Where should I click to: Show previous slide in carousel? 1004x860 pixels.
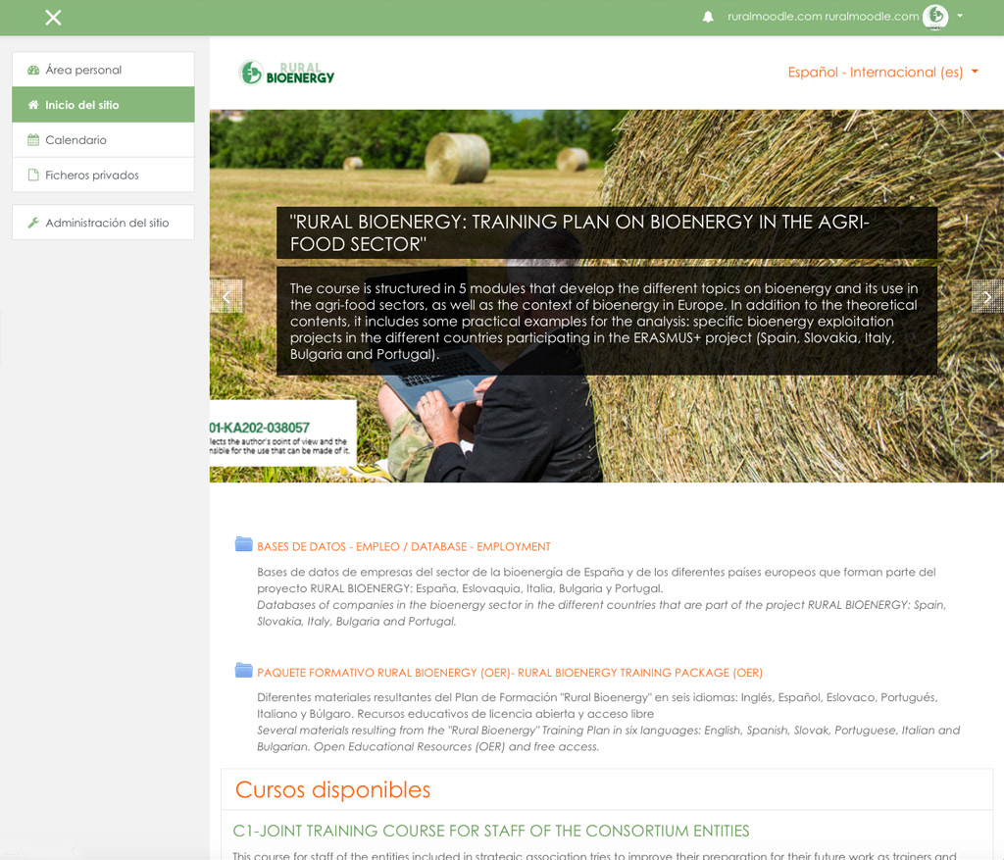click(226, 296)
